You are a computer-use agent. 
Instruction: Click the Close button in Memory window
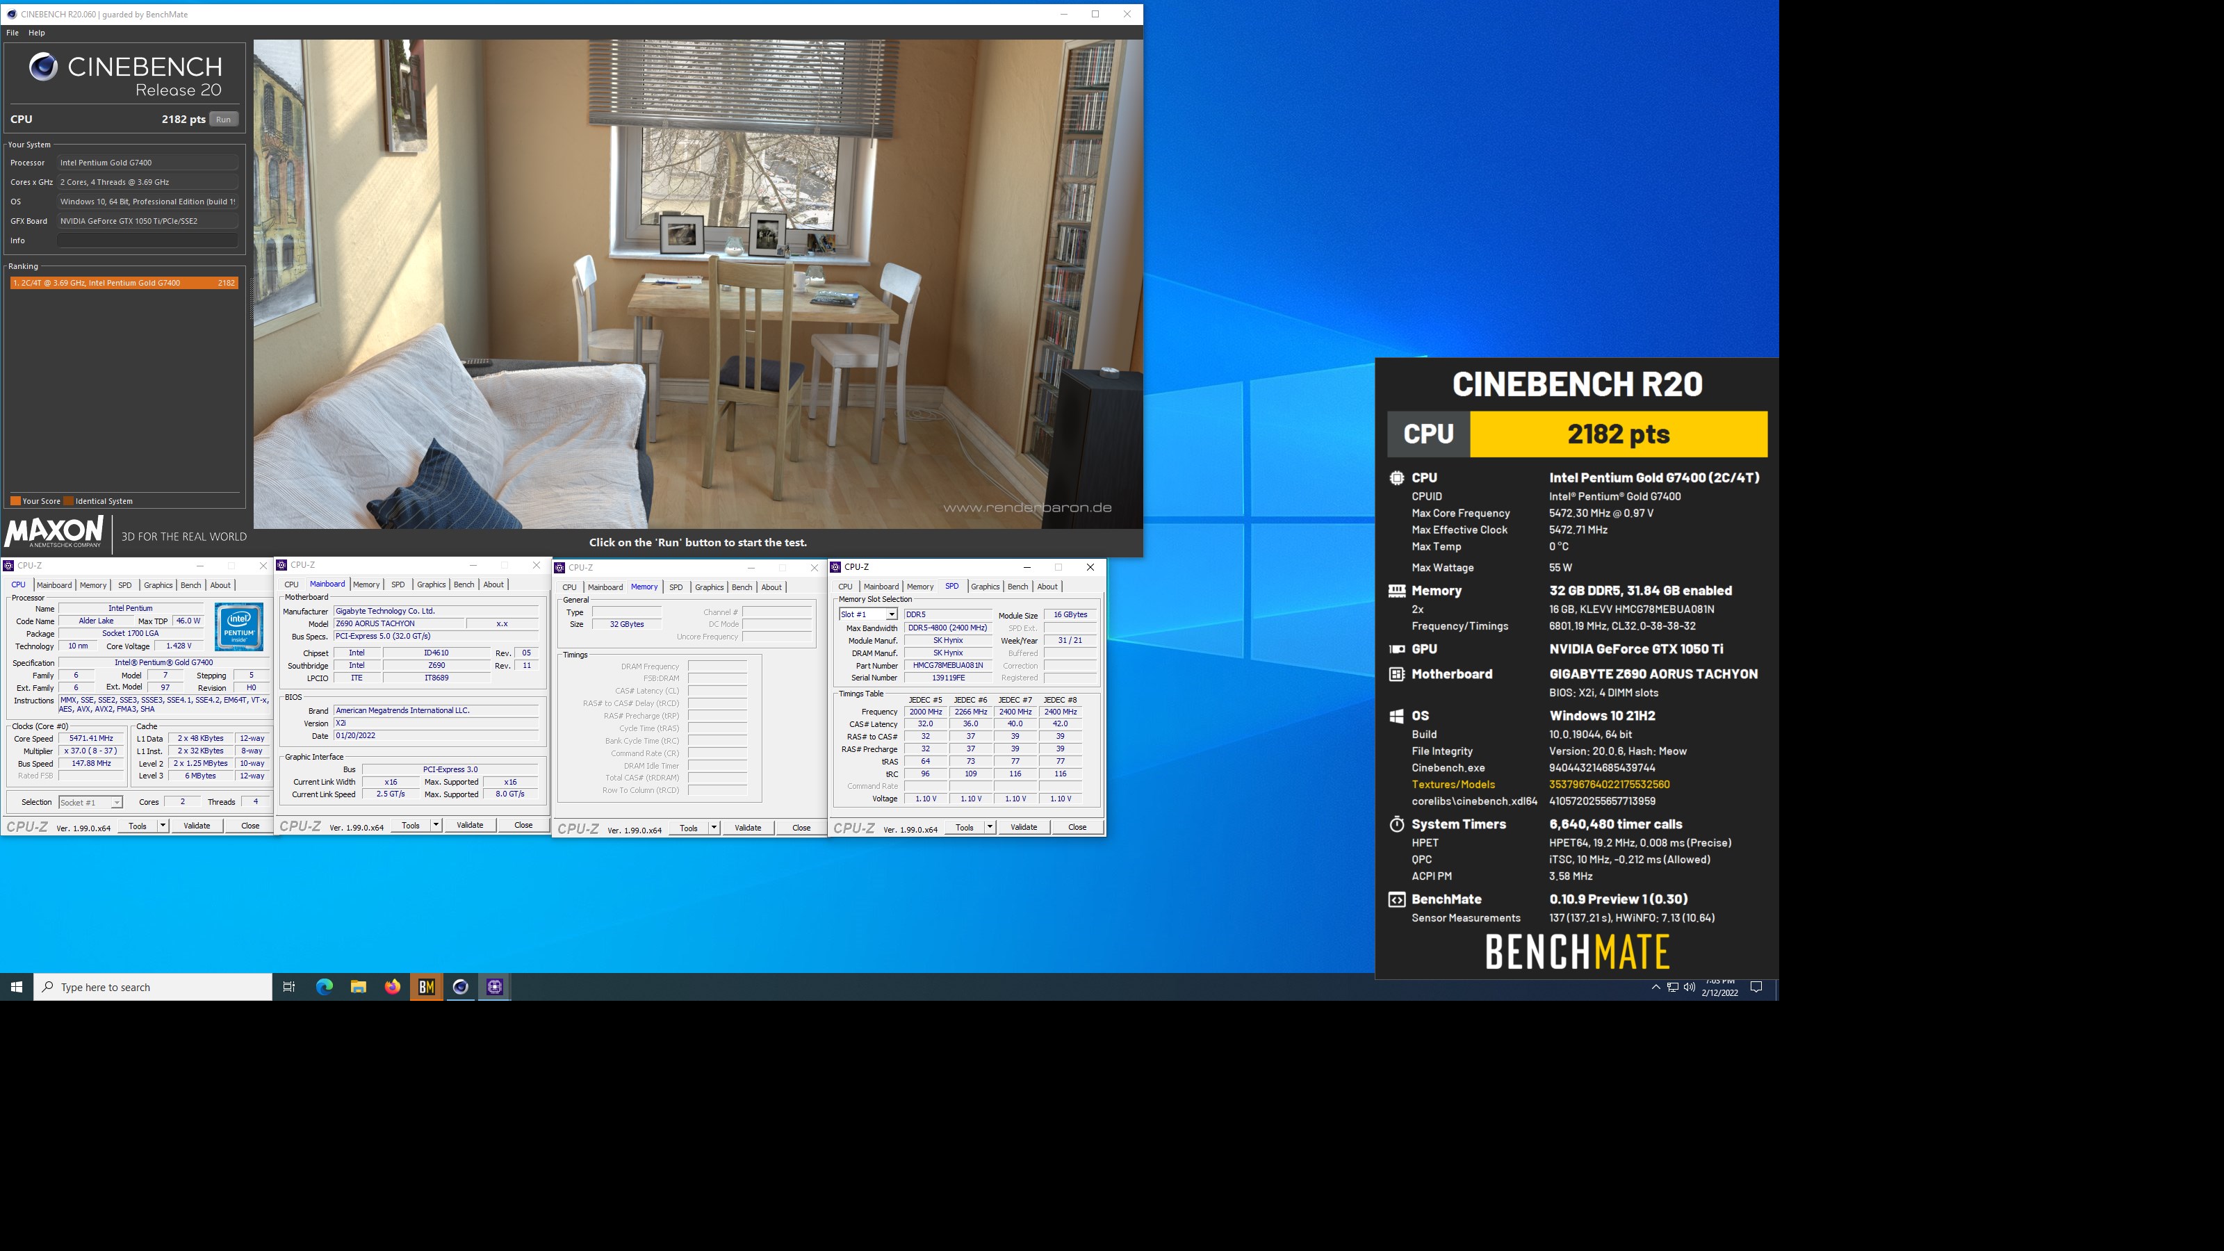coord(801,827)
